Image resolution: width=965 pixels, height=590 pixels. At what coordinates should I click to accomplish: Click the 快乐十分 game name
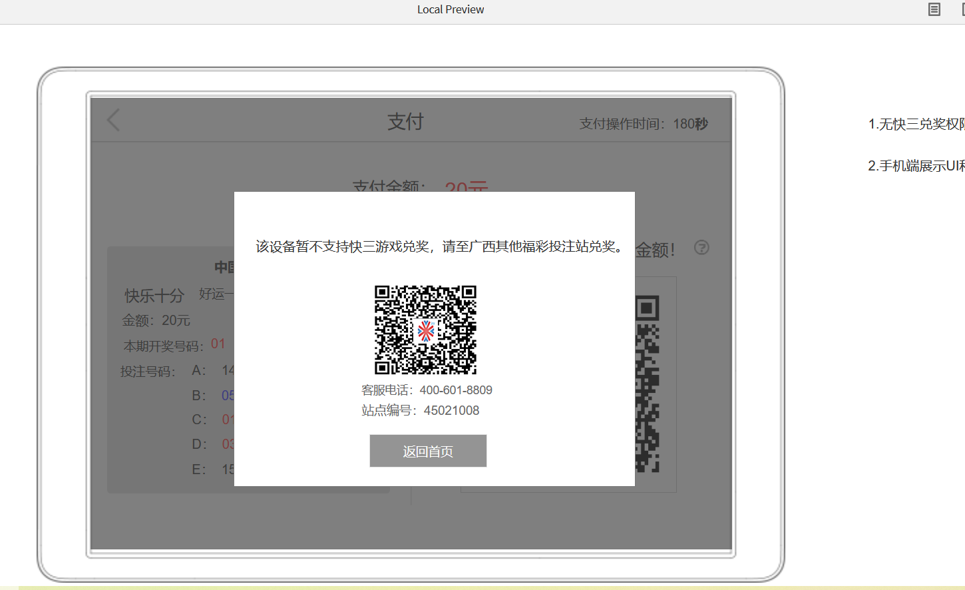click(154, 296)
